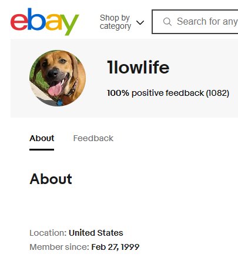Click the Member since label
This screenshot has width=238, height=264.
click(x=59, y=247)
